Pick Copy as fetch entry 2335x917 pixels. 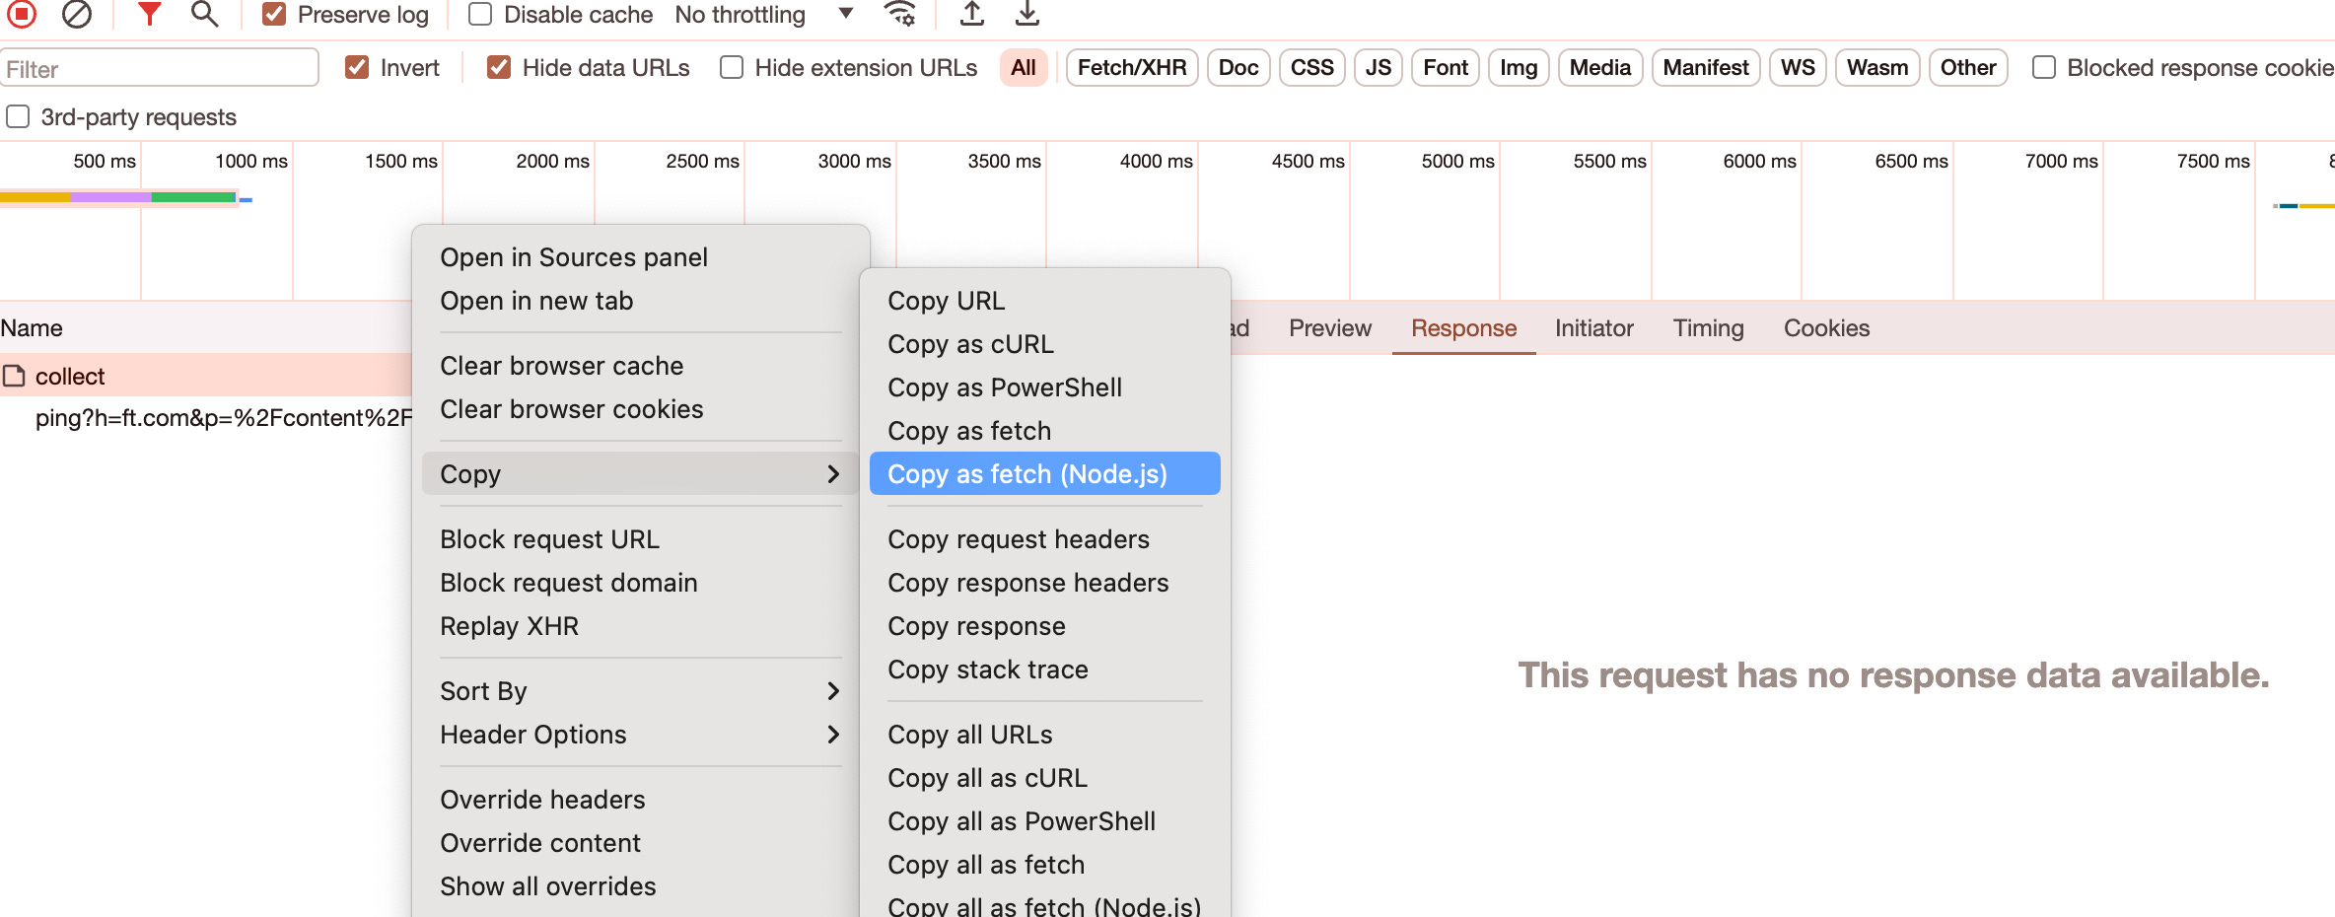tap(1044, 431)
